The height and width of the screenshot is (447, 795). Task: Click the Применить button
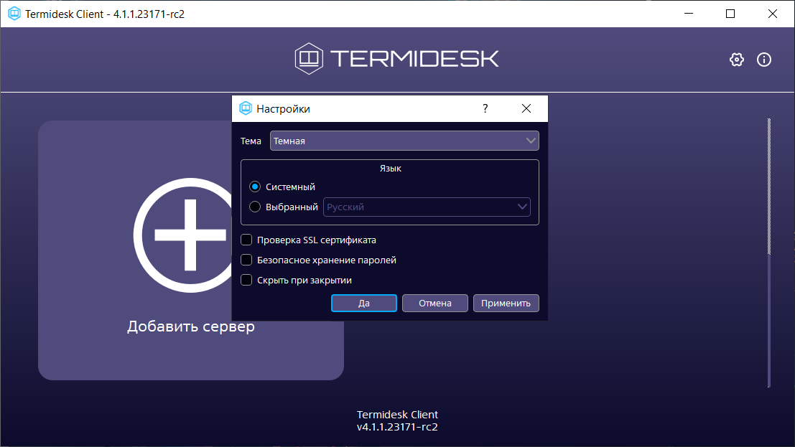tap(506, 304)
